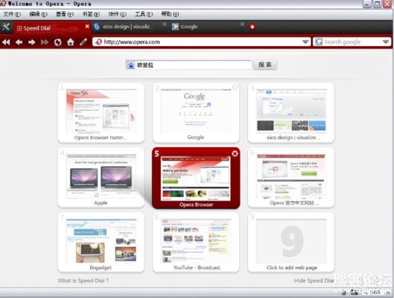Click the Speed Dial search text box
This screenshot has height=298, width=394.
pos(189,65)
